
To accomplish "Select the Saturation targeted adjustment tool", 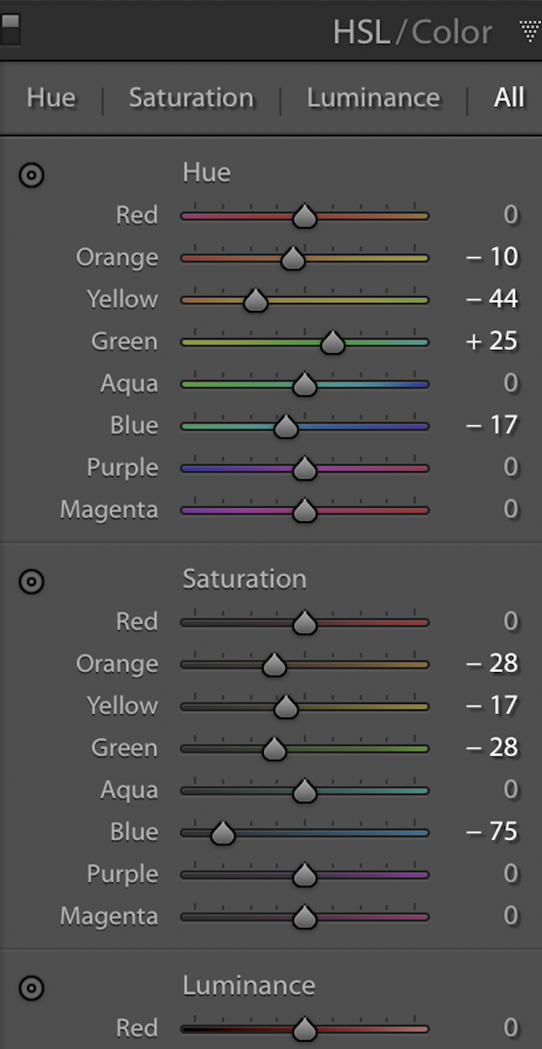I will pyautogui.click(x=31, y=582).
